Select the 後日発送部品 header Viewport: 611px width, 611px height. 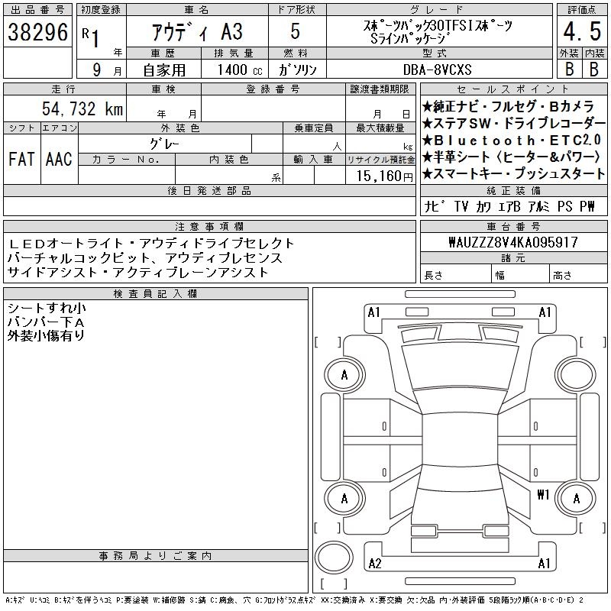click(209, 190)
